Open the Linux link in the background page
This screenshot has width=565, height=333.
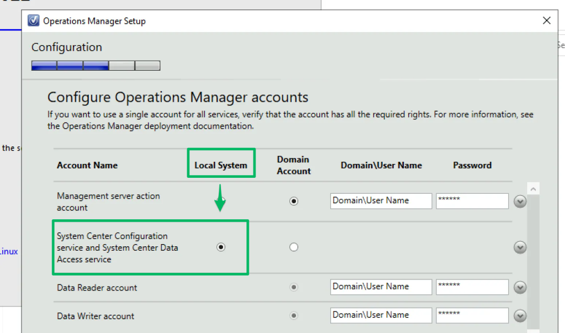tap(9, 251)
